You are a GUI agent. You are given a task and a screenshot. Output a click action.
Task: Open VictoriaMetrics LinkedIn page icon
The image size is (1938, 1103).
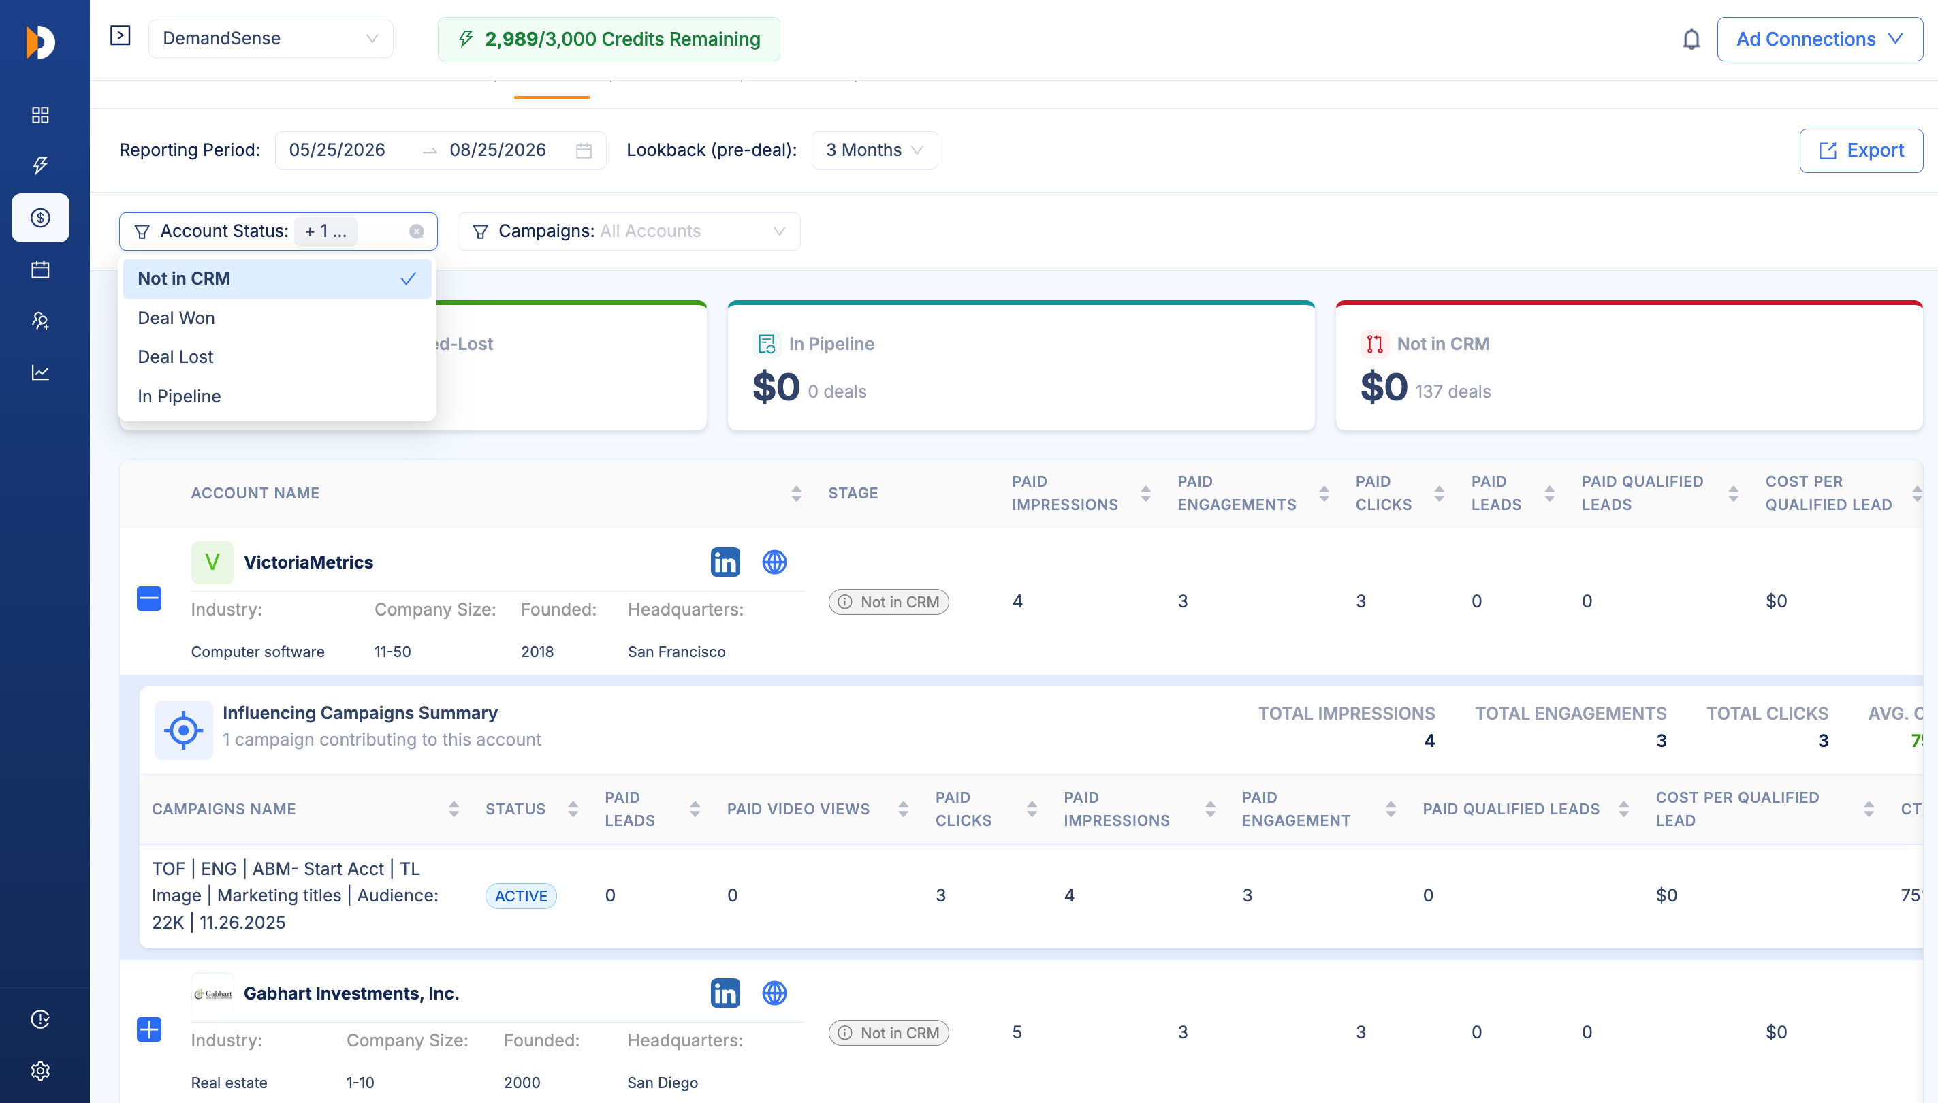725,562
